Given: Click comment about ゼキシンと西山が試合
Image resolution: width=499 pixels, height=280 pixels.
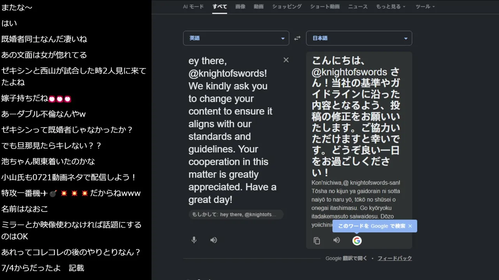Looking at the screenshot, I should click(74, 77).
